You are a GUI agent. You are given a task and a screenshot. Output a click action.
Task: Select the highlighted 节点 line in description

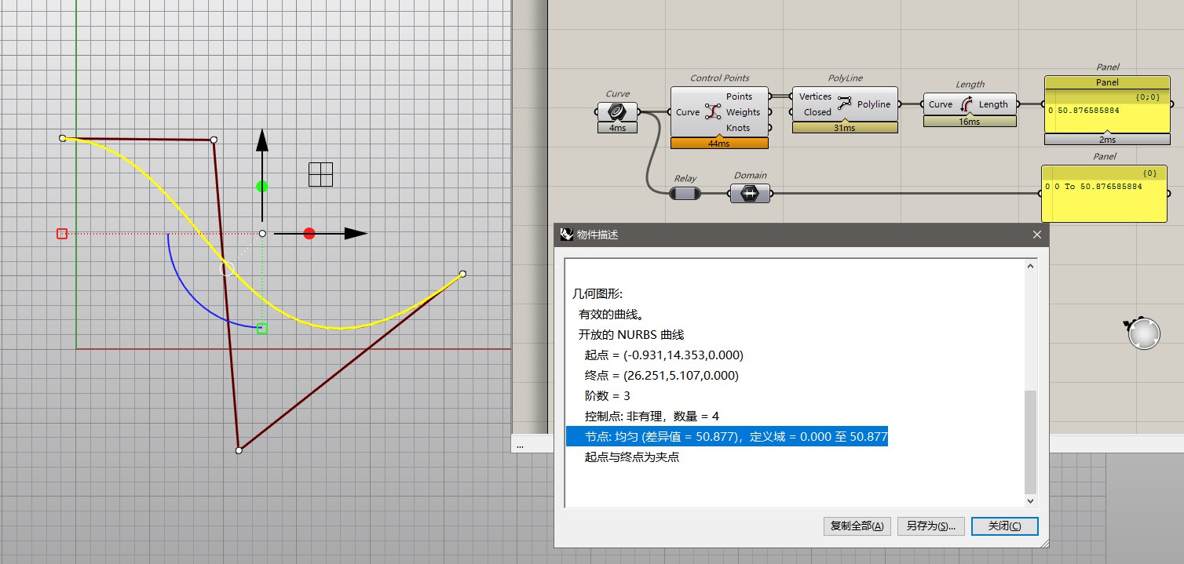point(726,436)
